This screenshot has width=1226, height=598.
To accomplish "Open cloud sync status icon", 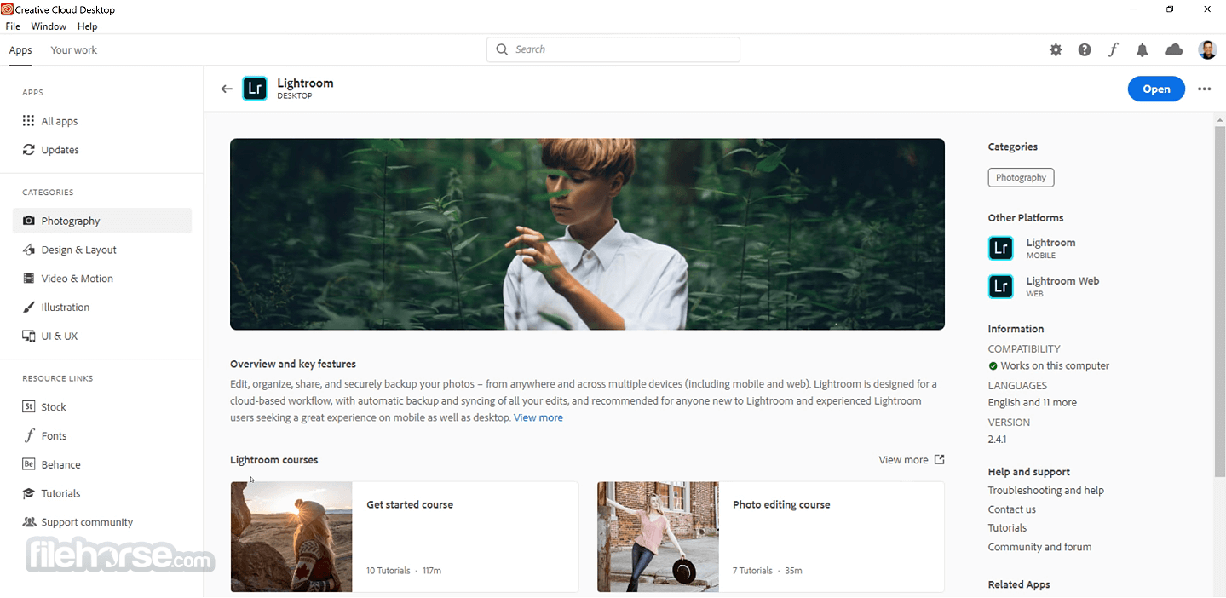I will pos(1174,50).
